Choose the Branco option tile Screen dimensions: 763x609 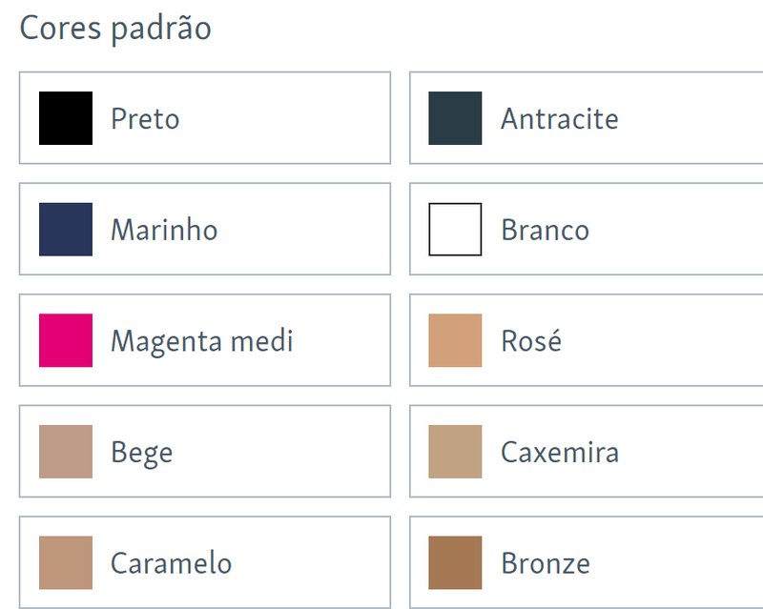pos(585,229)
